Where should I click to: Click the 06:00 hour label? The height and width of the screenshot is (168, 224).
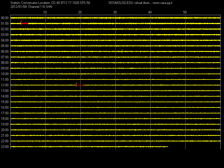pyautogui.click(x=5, y=52)
